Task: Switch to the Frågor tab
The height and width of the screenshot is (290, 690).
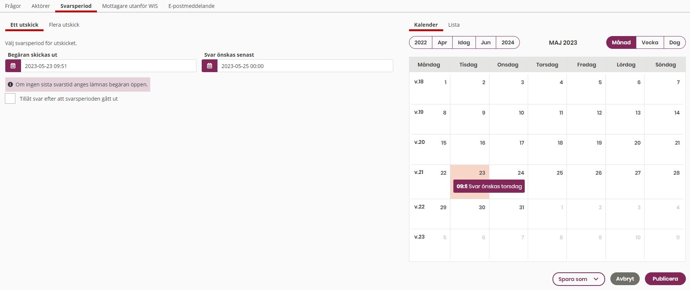Action: (13, 6)
